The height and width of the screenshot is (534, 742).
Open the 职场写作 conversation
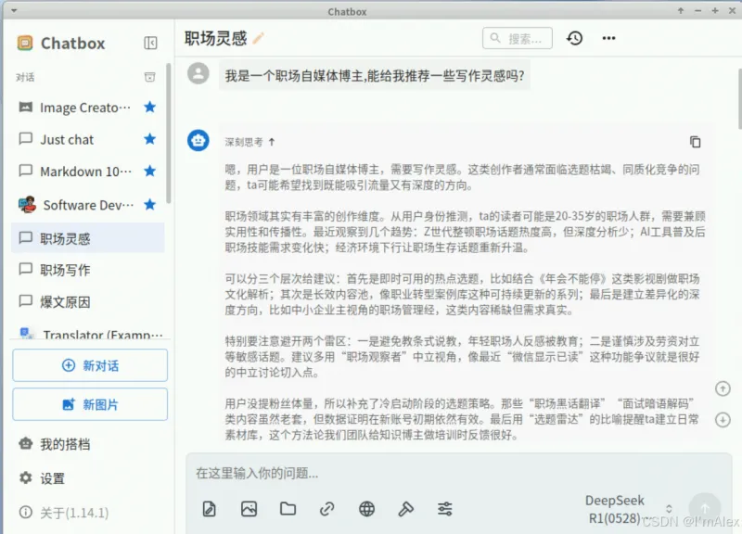coord(65,270)
